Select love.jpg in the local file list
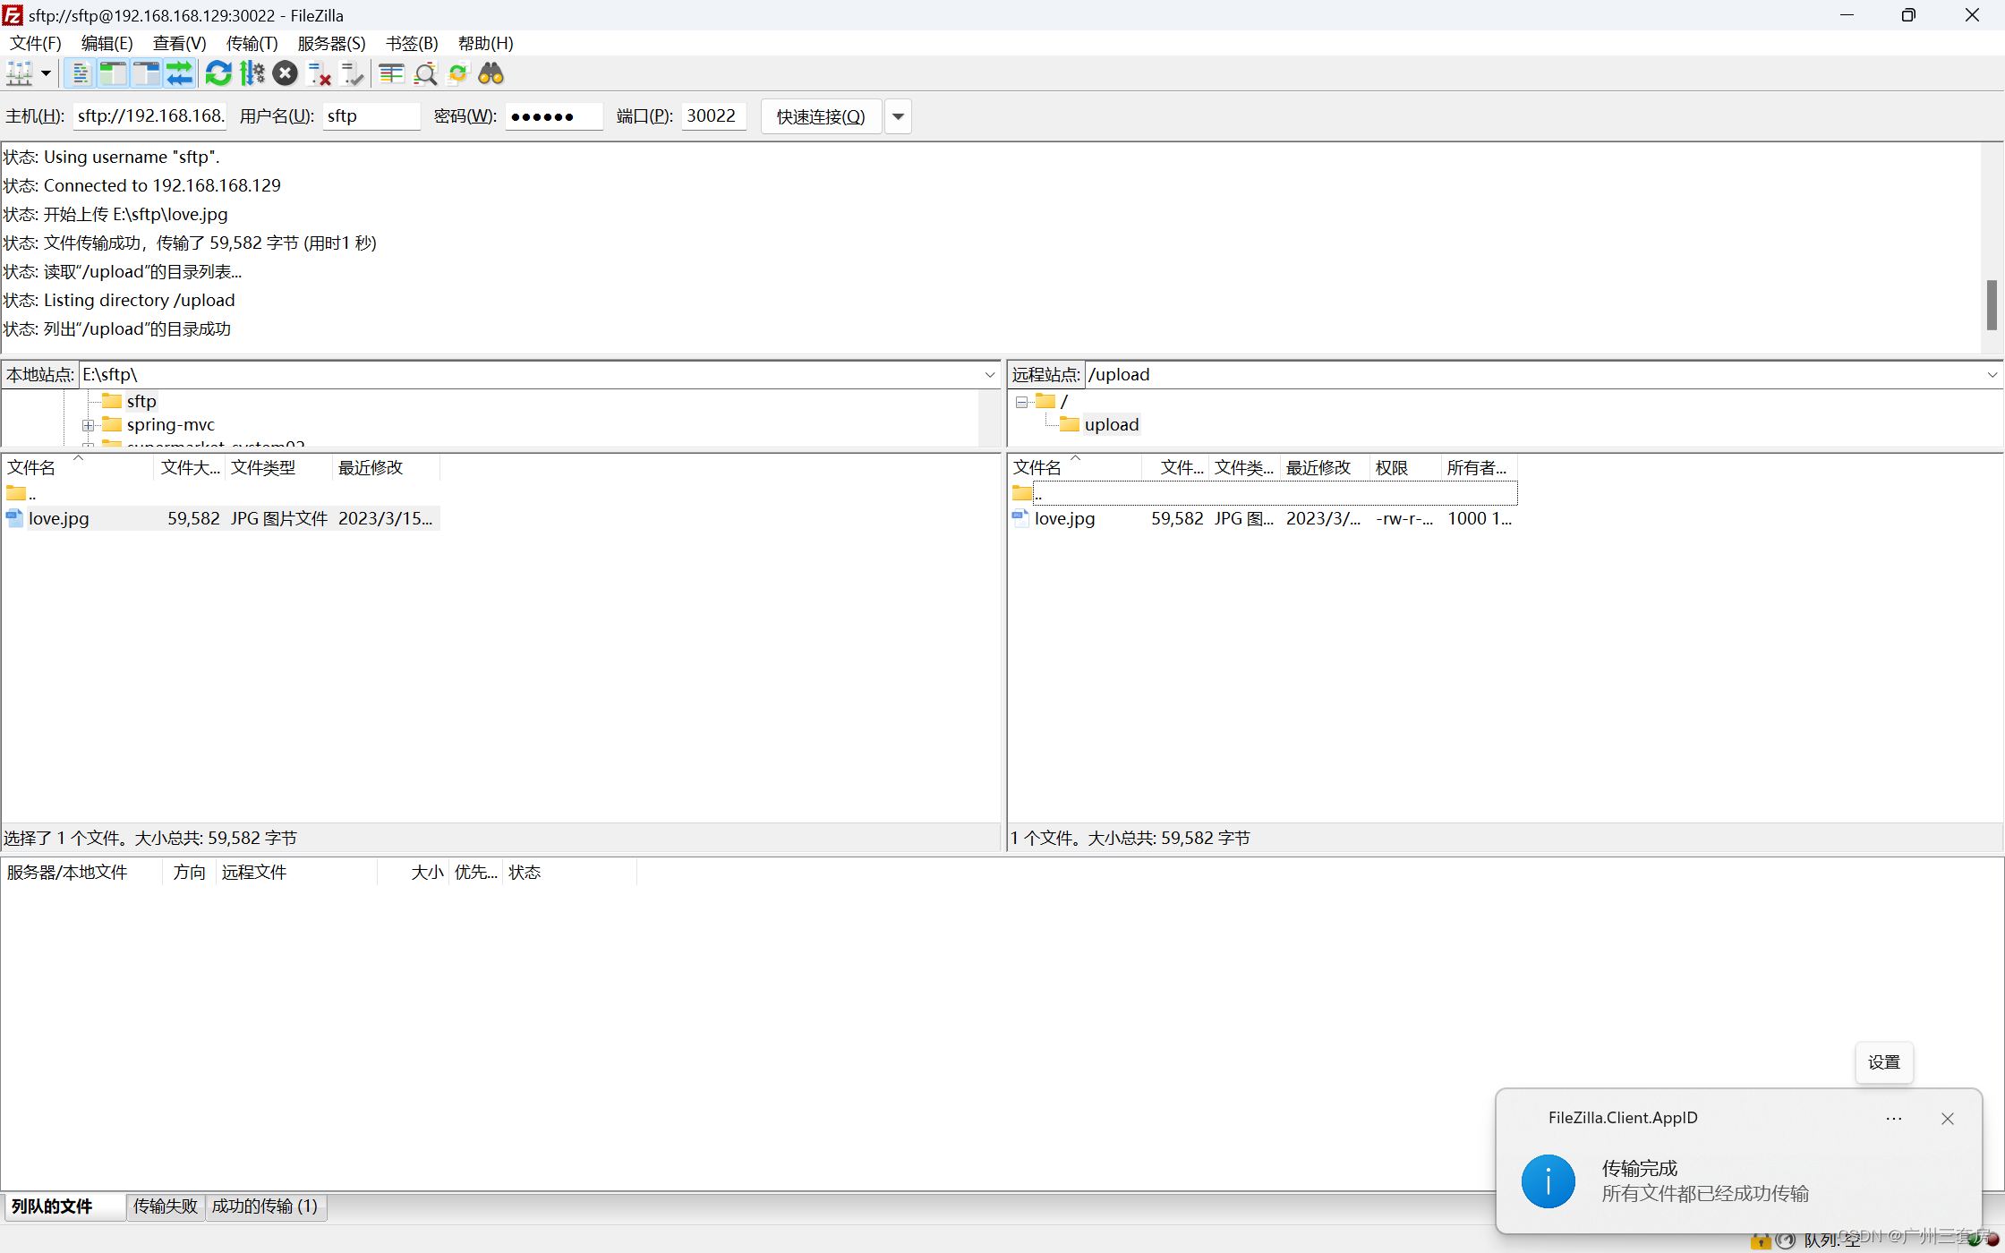 pos(221,518)
